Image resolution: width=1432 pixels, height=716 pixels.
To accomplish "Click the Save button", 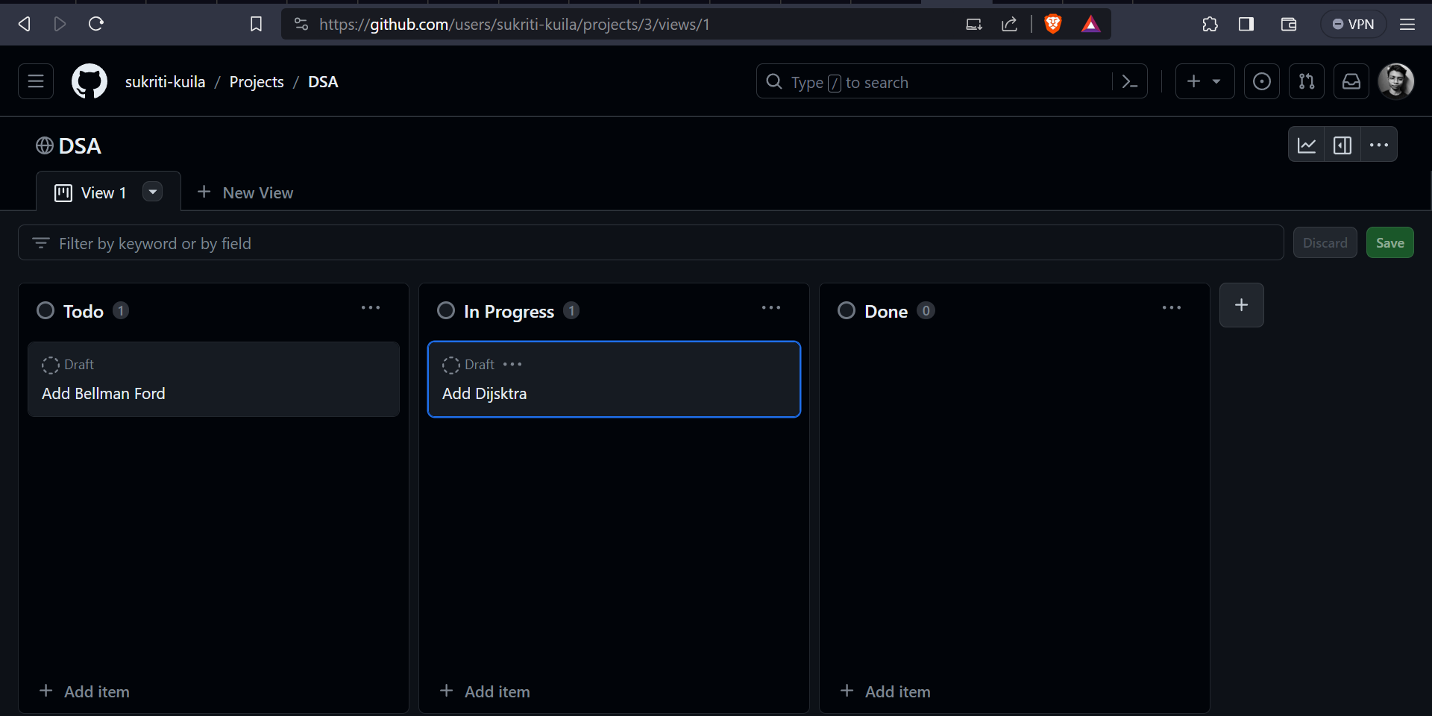I will tap(1390, 242).
